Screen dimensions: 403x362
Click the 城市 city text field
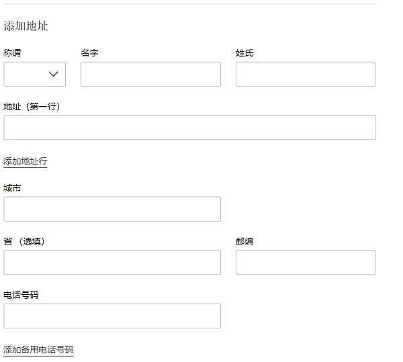click(x=112, y=209)
